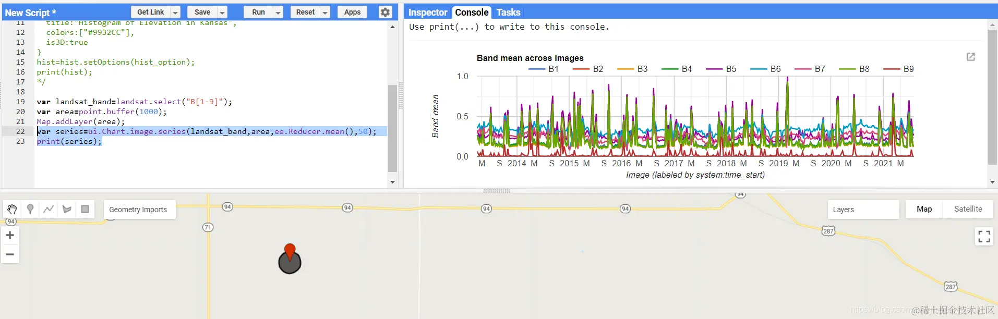Toggle B5 series in chart legend
Screen dimensions: 998x319
point(721,69)
